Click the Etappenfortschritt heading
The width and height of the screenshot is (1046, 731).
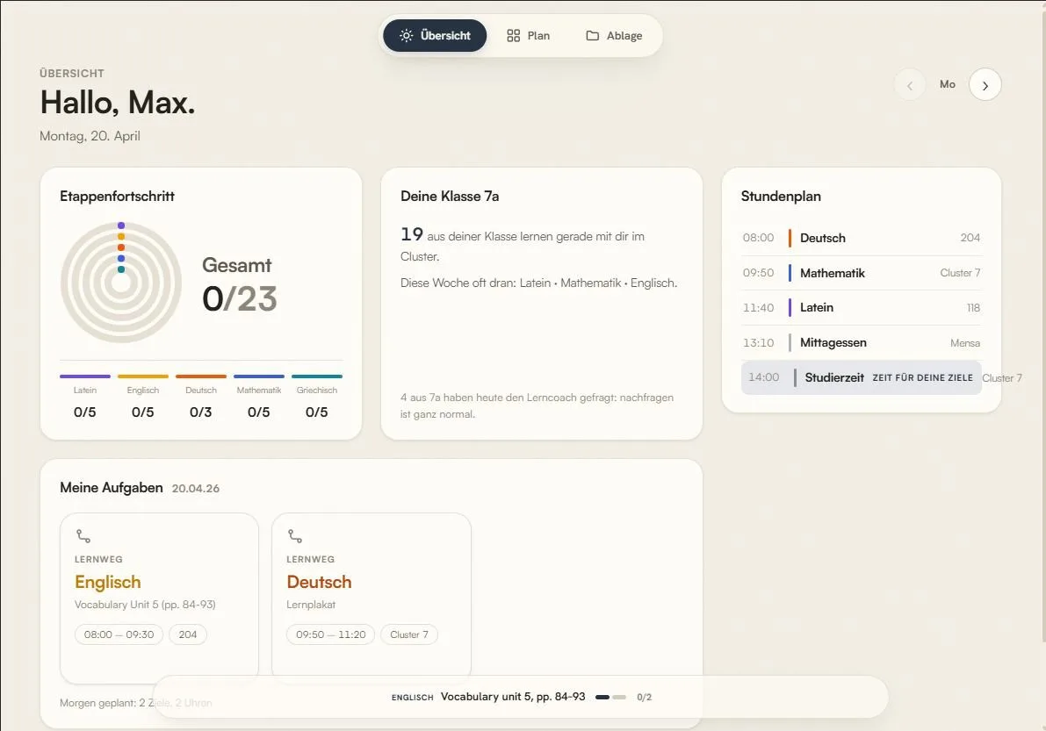118,196
